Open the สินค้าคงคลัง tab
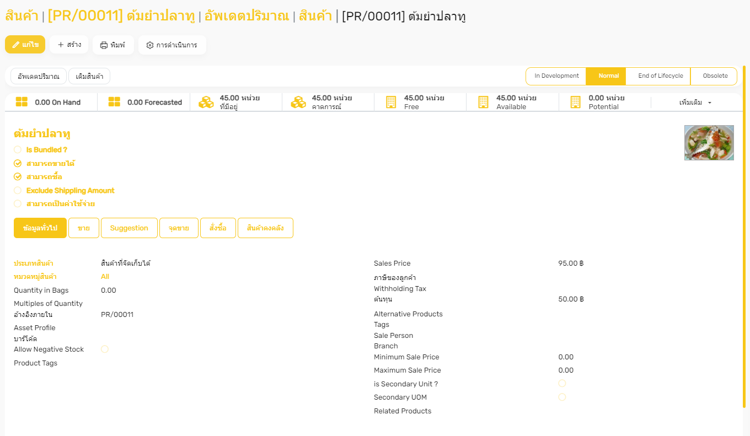This screenshot has height=436, width=750. click(x=265, y=228)
